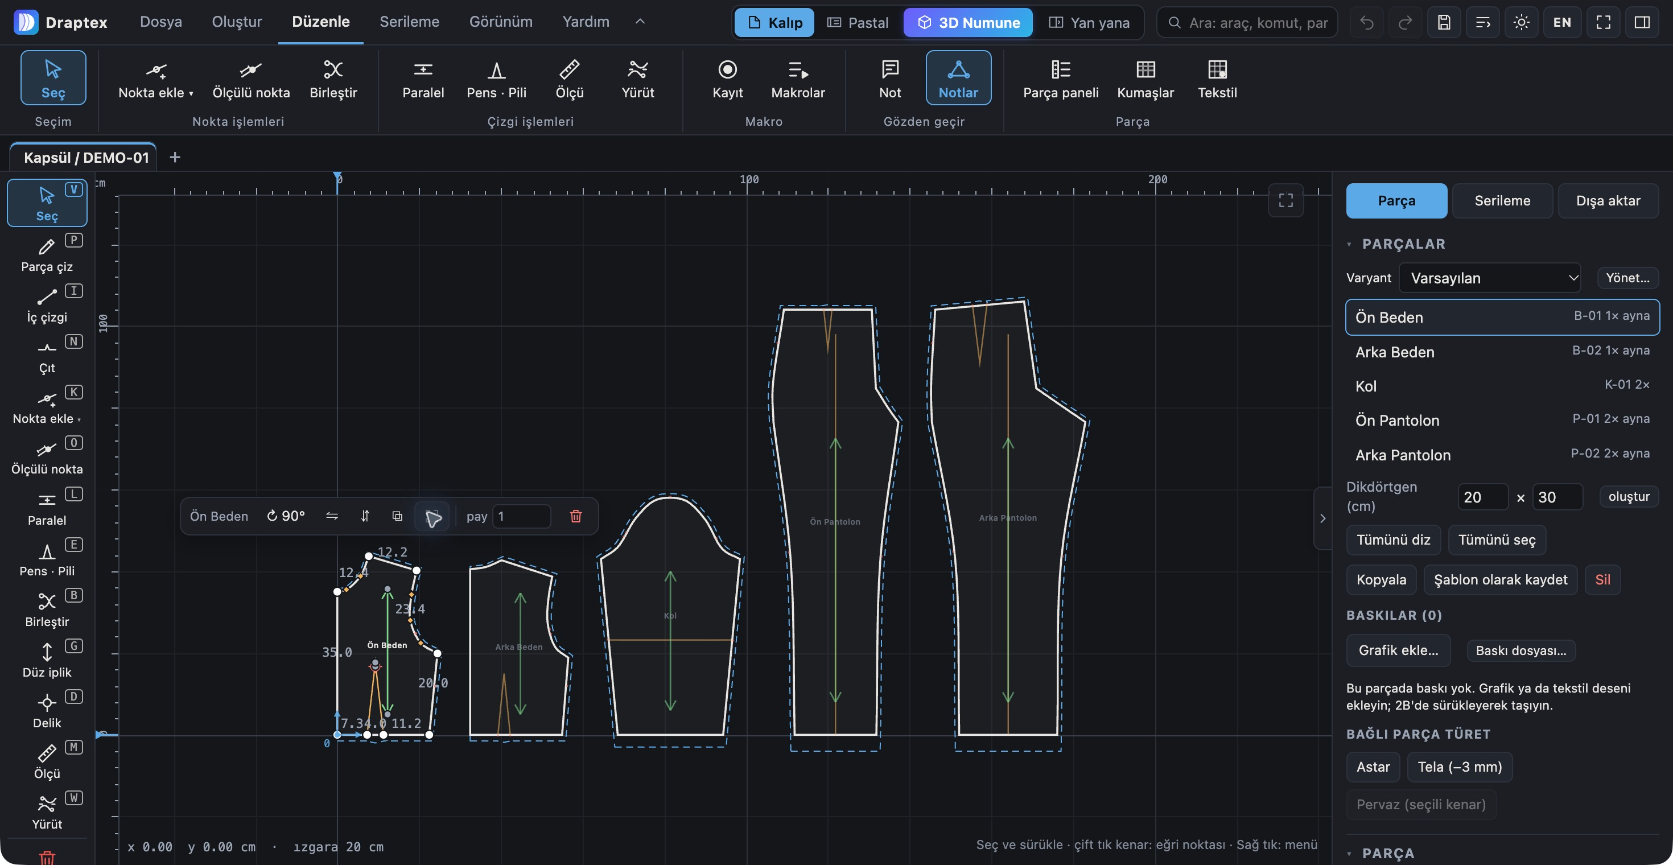Choose the Düz iplik sidebar tool
The image size is (1673, 865).
[47, 659]
